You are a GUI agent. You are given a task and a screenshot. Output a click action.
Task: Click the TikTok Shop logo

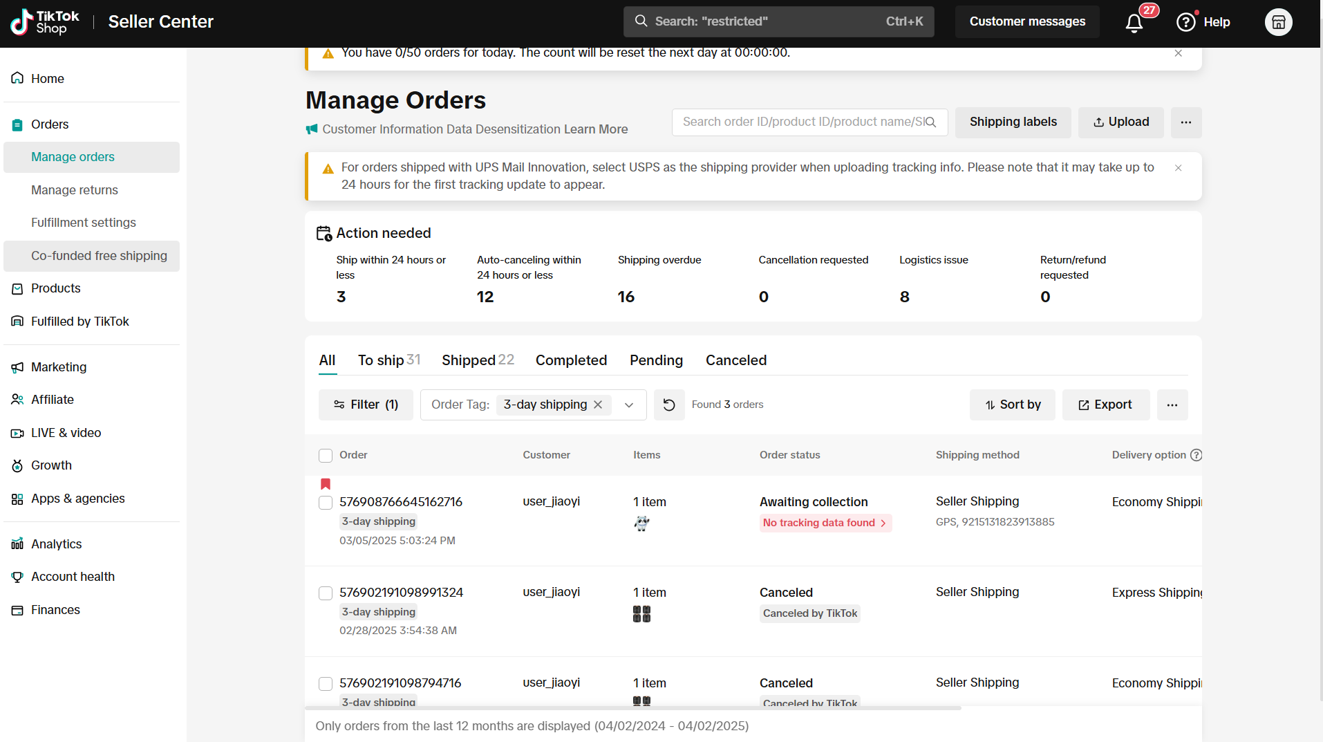(x=46, y=22)
